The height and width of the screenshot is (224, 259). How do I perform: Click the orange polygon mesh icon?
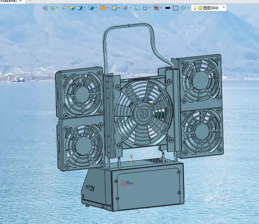pyautogui.click(x=103, y=8)
